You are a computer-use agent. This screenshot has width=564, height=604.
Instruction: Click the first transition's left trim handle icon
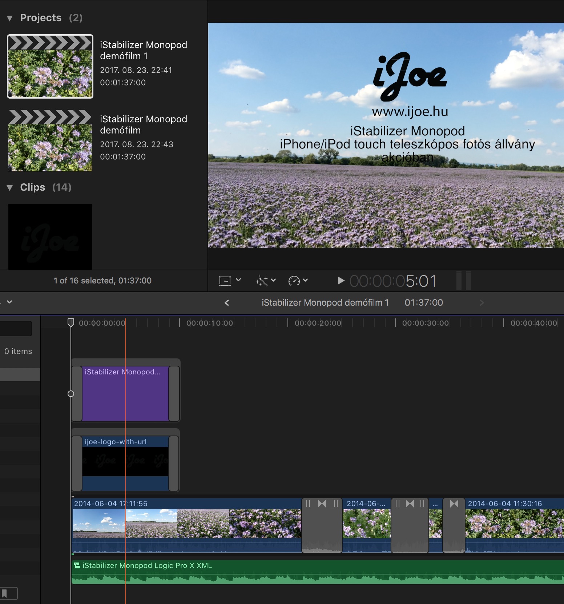point(308,504)
